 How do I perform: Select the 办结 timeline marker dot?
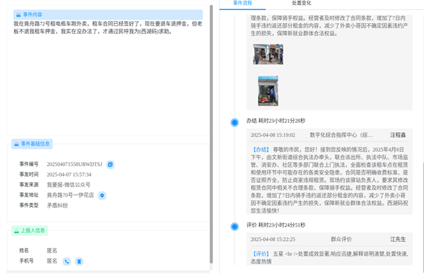235,122
